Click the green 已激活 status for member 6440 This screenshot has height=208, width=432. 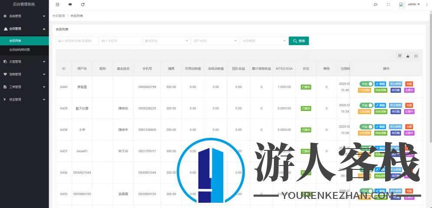tap(306, 87)
